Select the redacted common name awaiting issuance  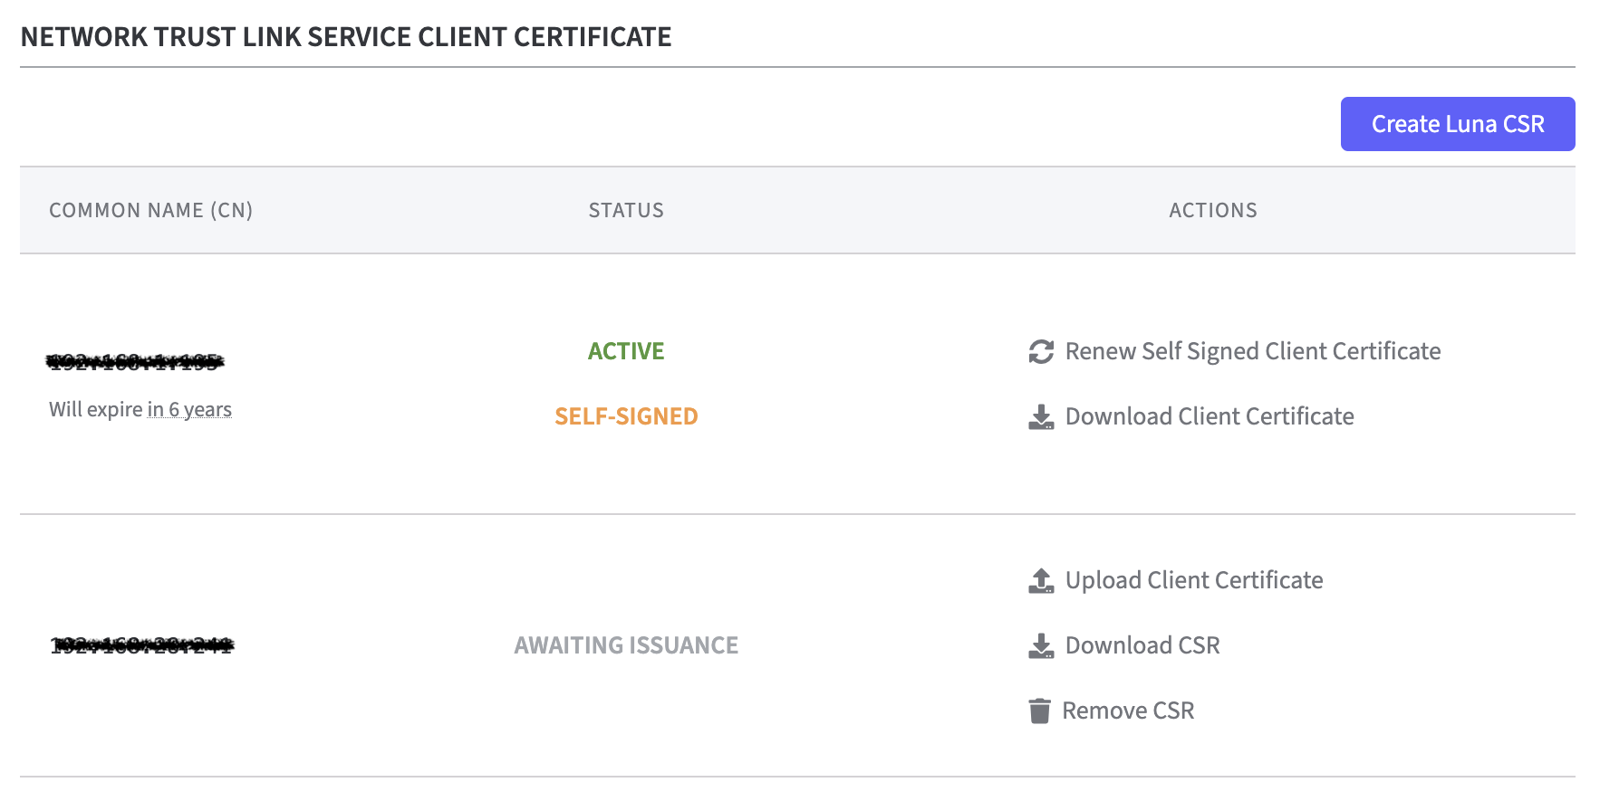[142, 645]
